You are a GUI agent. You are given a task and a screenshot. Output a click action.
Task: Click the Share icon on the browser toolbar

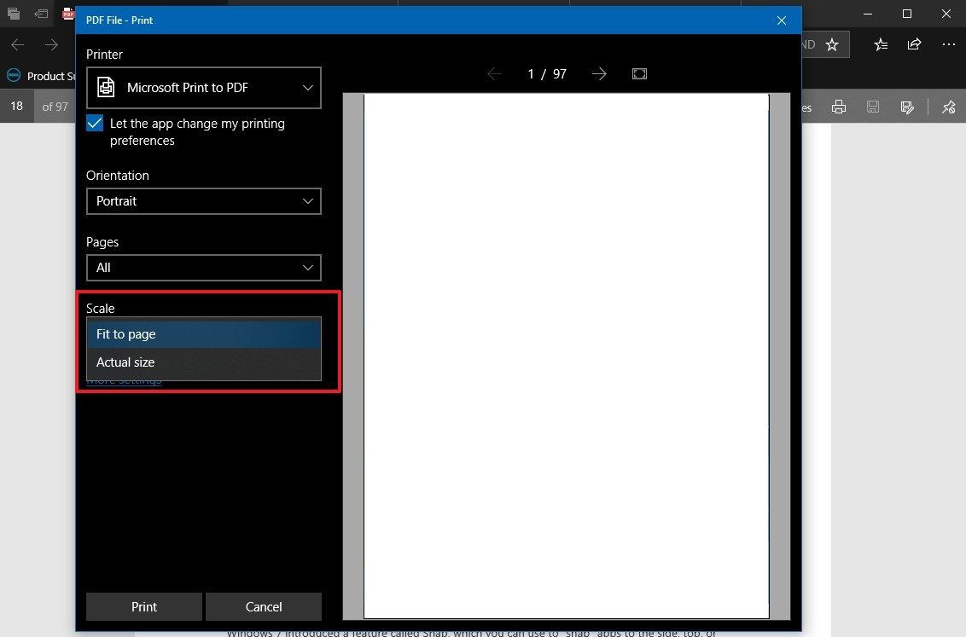coord(914,43)
